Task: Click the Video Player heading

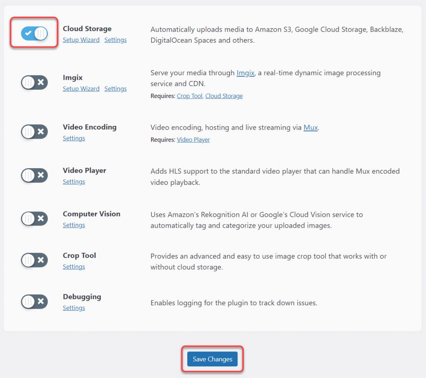Action: tap(84, 170)
